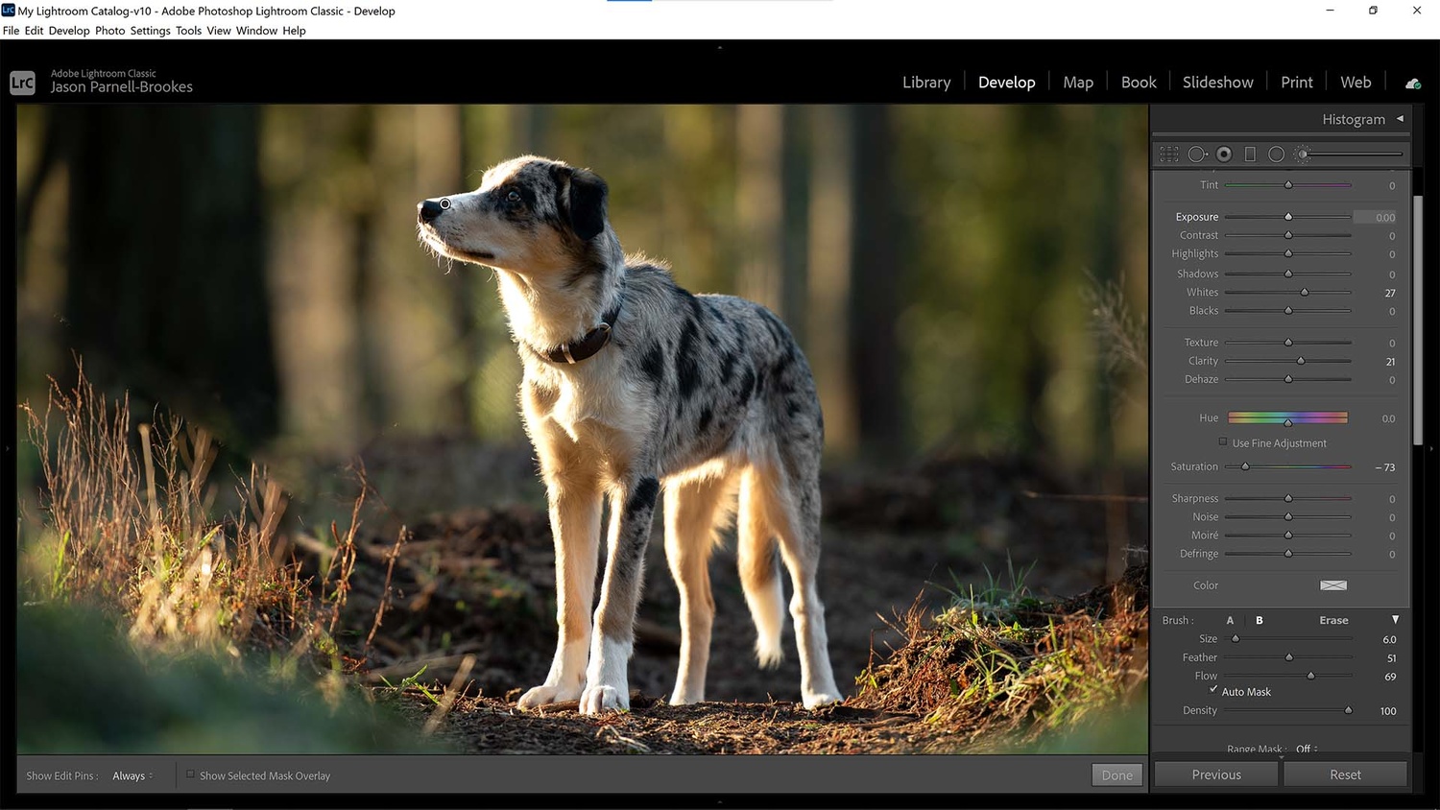Toggle bottom filmstrip collapse arrow

(719, 802)
